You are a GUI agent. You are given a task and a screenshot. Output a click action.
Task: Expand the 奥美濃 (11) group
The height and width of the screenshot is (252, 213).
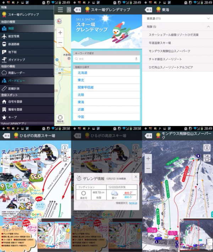click(x=177, y=18)
